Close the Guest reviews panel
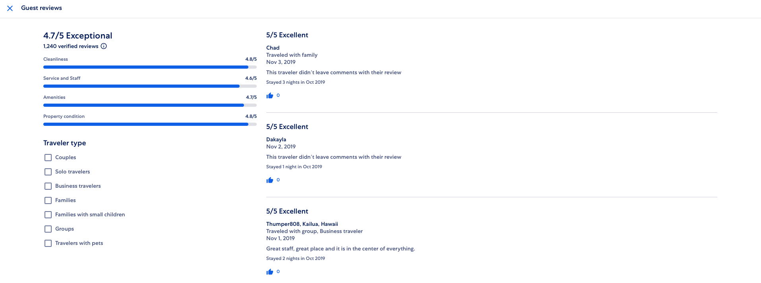This screenshot has width=761, height=283. 10,8
